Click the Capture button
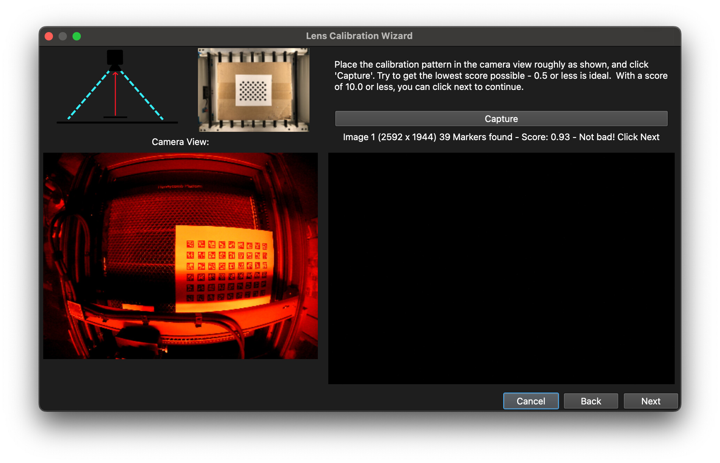Image resolution: width=720 pixels, height=463 pixels. click(501, 119)
